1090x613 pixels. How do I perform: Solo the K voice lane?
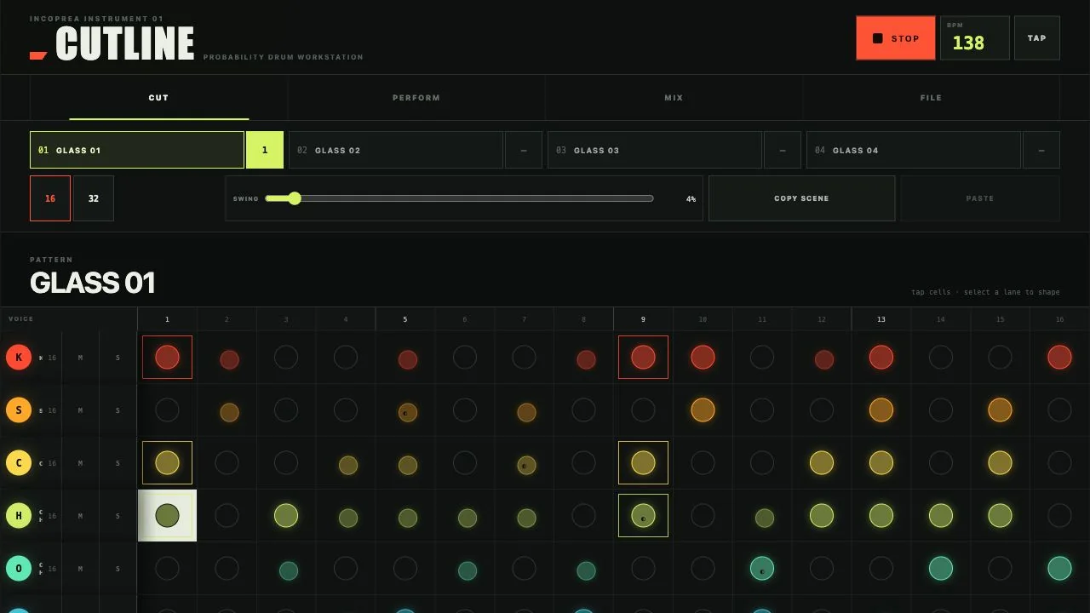pyautogui.click(x=118, y=358)
